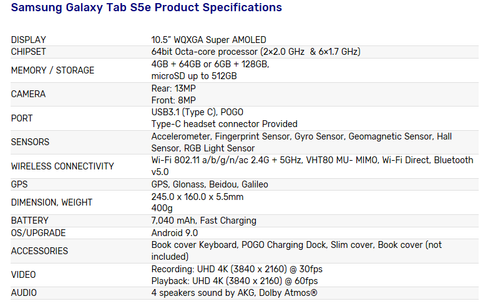
Task: Click the 7,040 mAh, Fast Charging text
Action: 203,221
